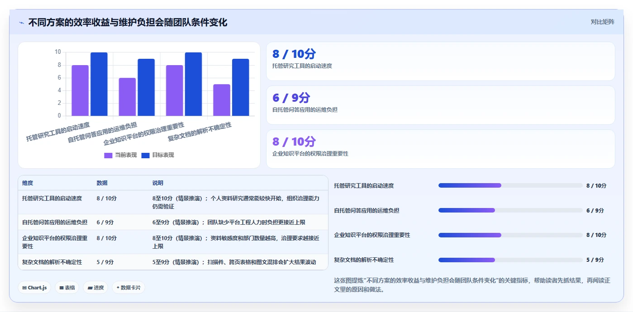This screenshot has height=312, width=633.
Task: Click the 6 / 9分 stat card value
Action: (x=291, y=98)
